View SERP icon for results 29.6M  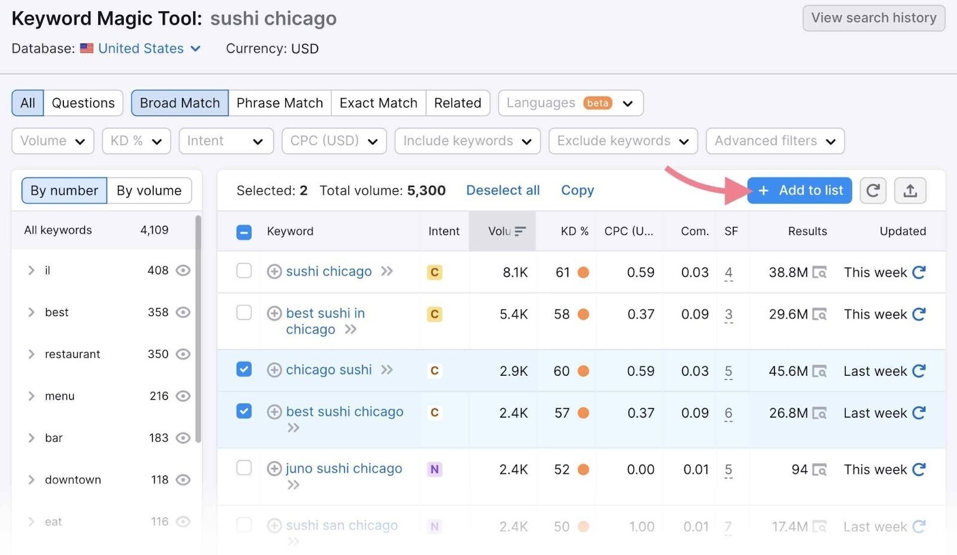[x=819, y=315]
